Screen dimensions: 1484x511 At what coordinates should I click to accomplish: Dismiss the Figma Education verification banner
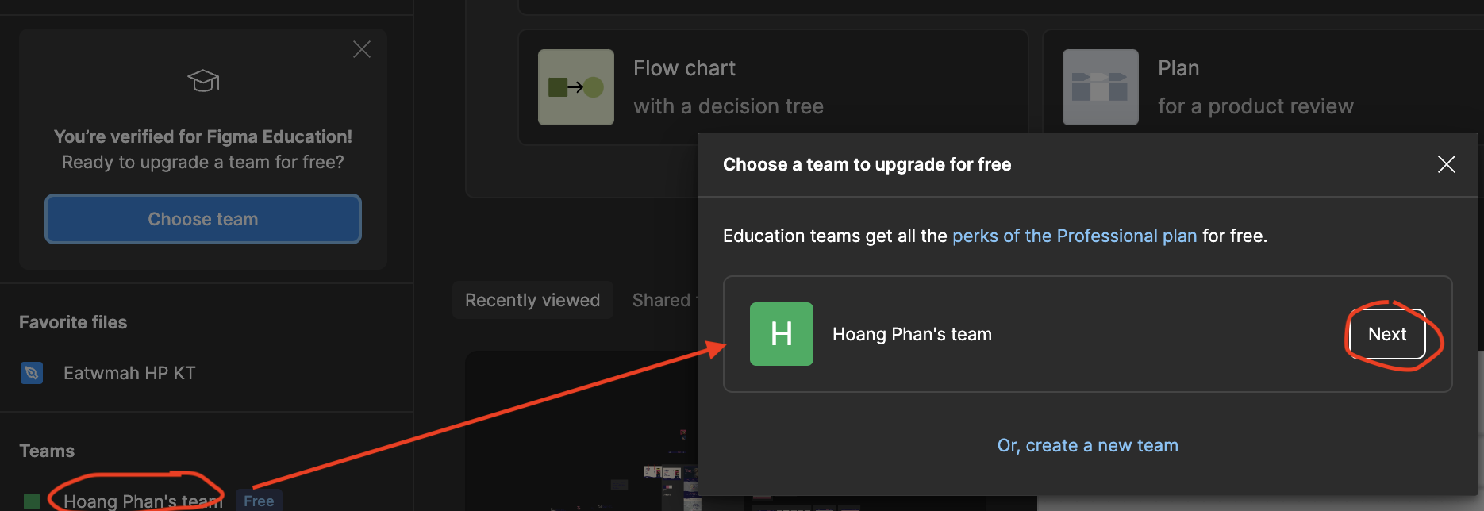click(x=362, y=49)
